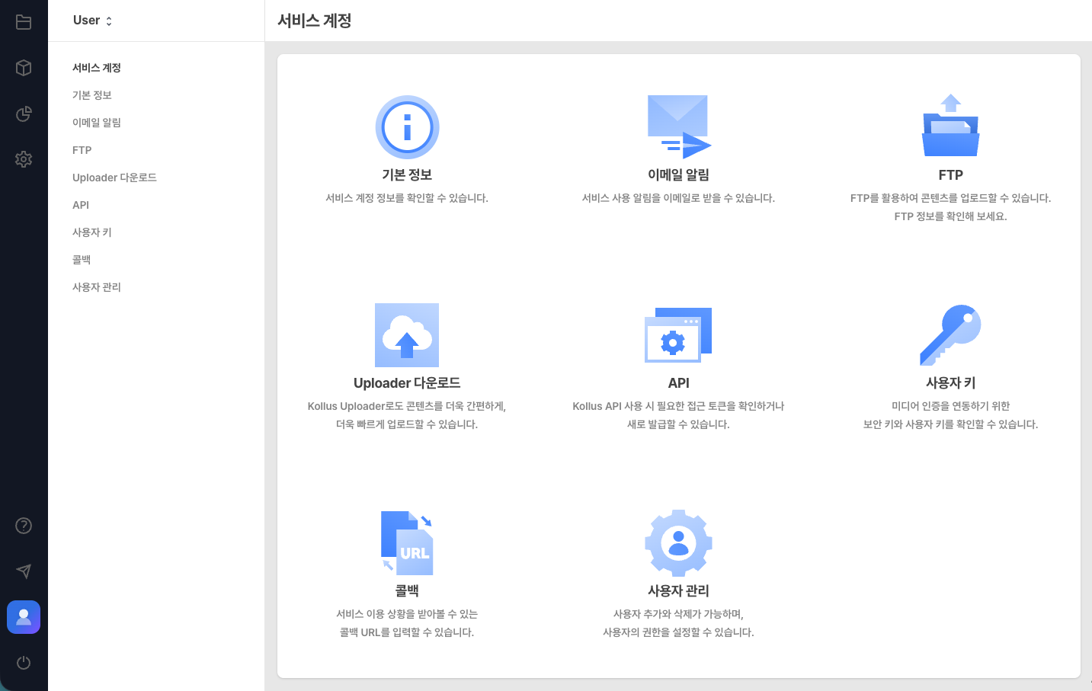Click the highlighted user profile icon
Image resolution: width=1092 pixels, height=691 pixels.
24,617
